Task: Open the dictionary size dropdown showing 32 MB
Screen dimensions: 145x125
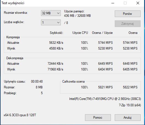Action: point(51,13)
